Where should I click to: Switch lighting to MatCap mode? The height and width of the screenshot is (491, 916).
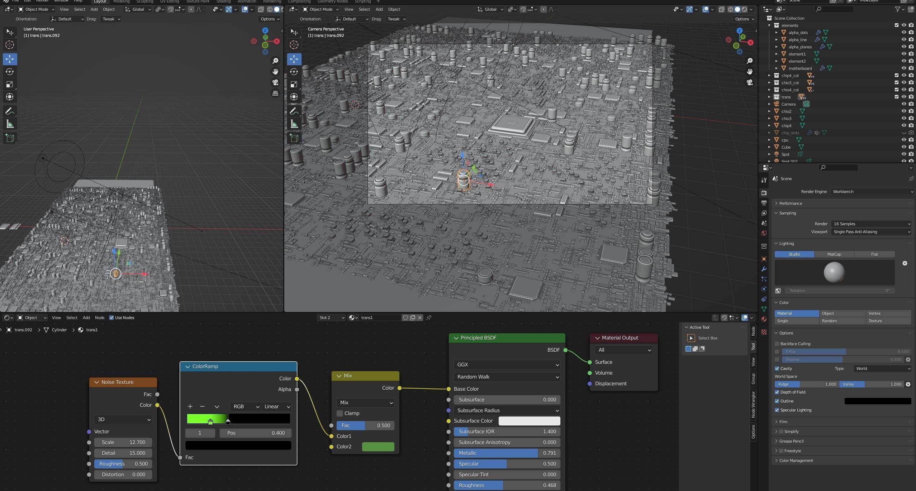[834, 254]
